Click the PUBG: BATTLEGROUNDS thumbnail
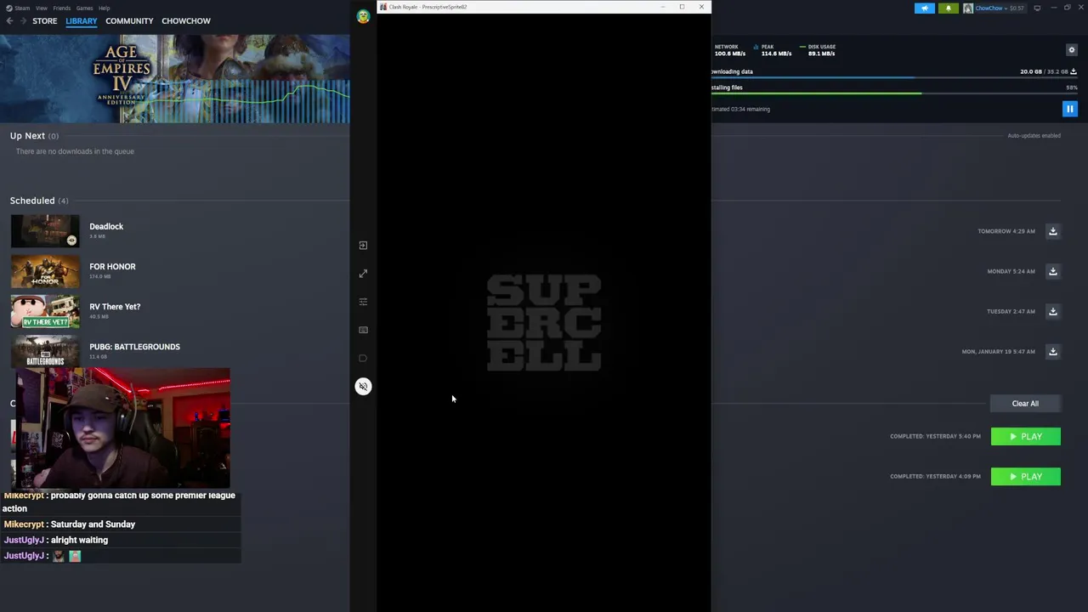 point(45,351)
